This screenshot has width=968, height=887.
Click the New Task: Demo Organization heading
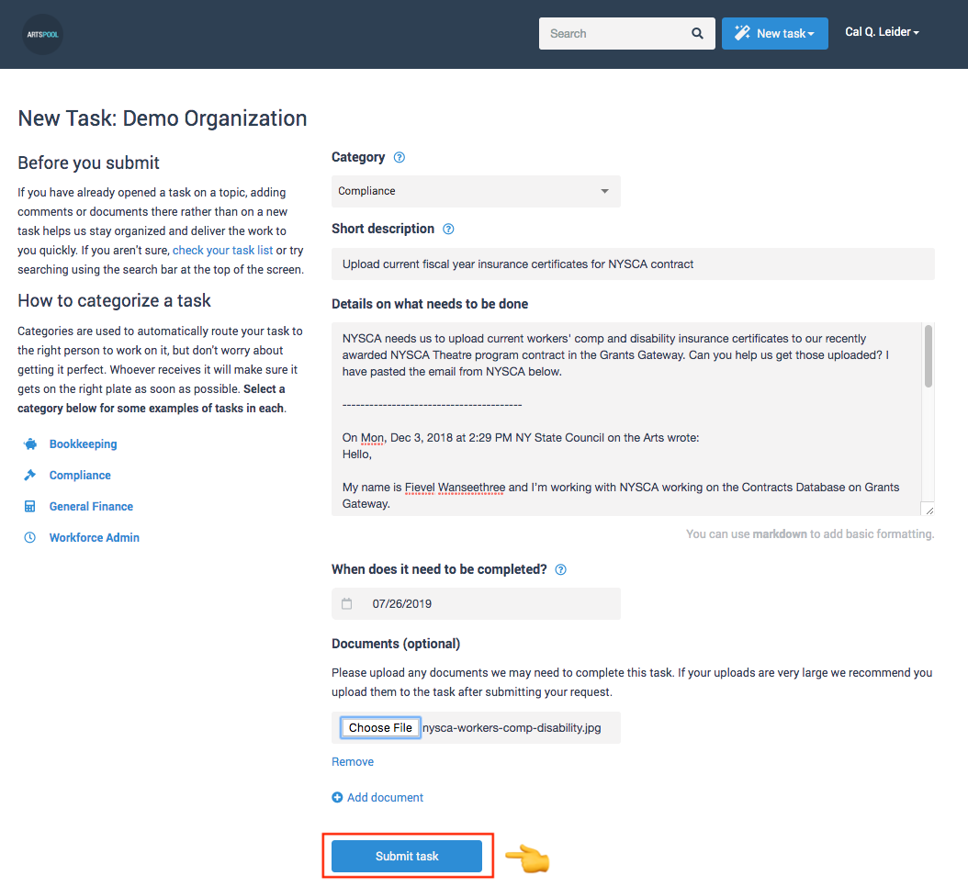163,118
